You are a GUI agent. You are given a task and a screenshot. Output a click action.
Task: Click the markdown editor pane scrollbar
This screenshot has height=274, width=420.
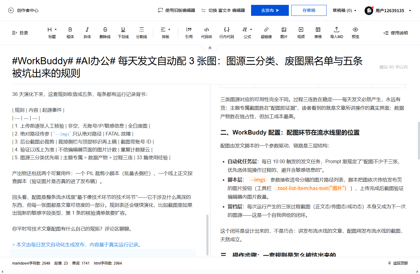207,234
